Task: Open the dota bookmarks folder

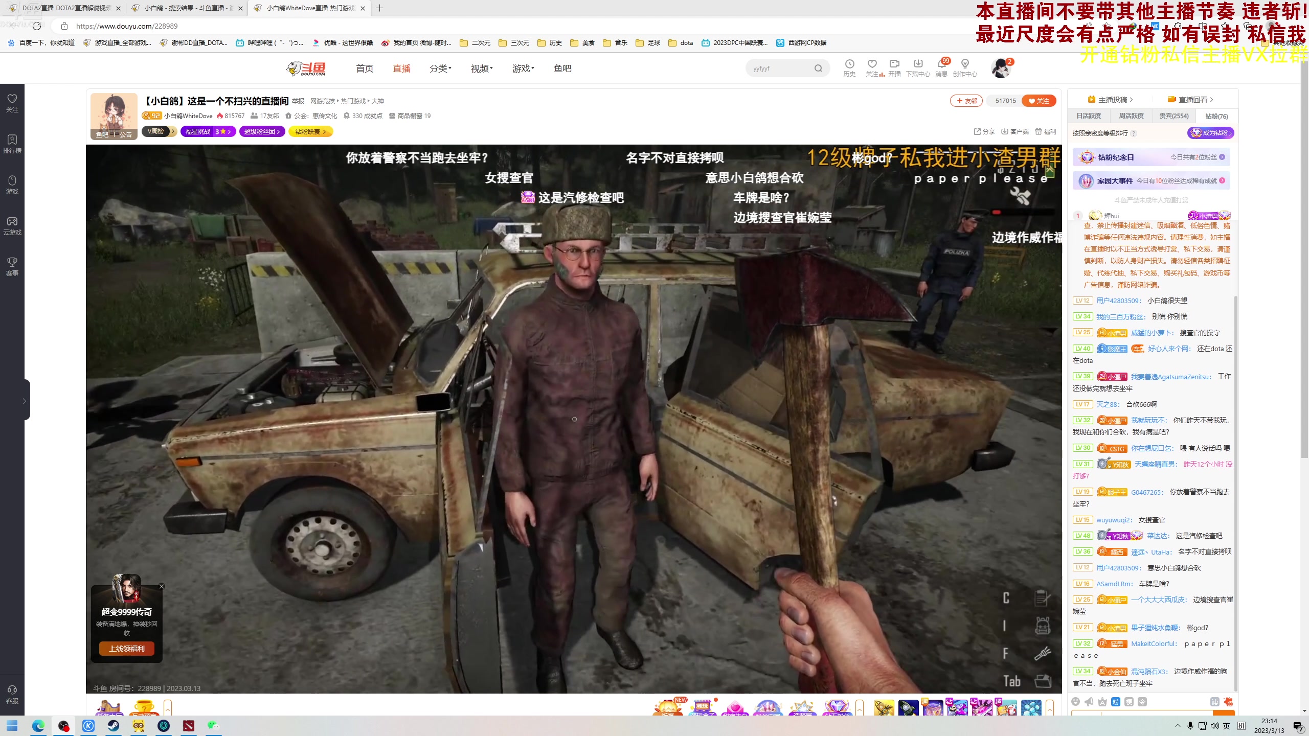Action: click(x=681, y=43)
